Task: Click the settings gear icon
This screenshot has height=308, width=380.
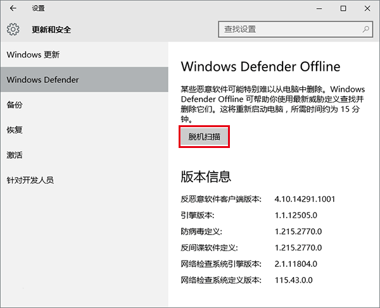Action: pos(13,30)
